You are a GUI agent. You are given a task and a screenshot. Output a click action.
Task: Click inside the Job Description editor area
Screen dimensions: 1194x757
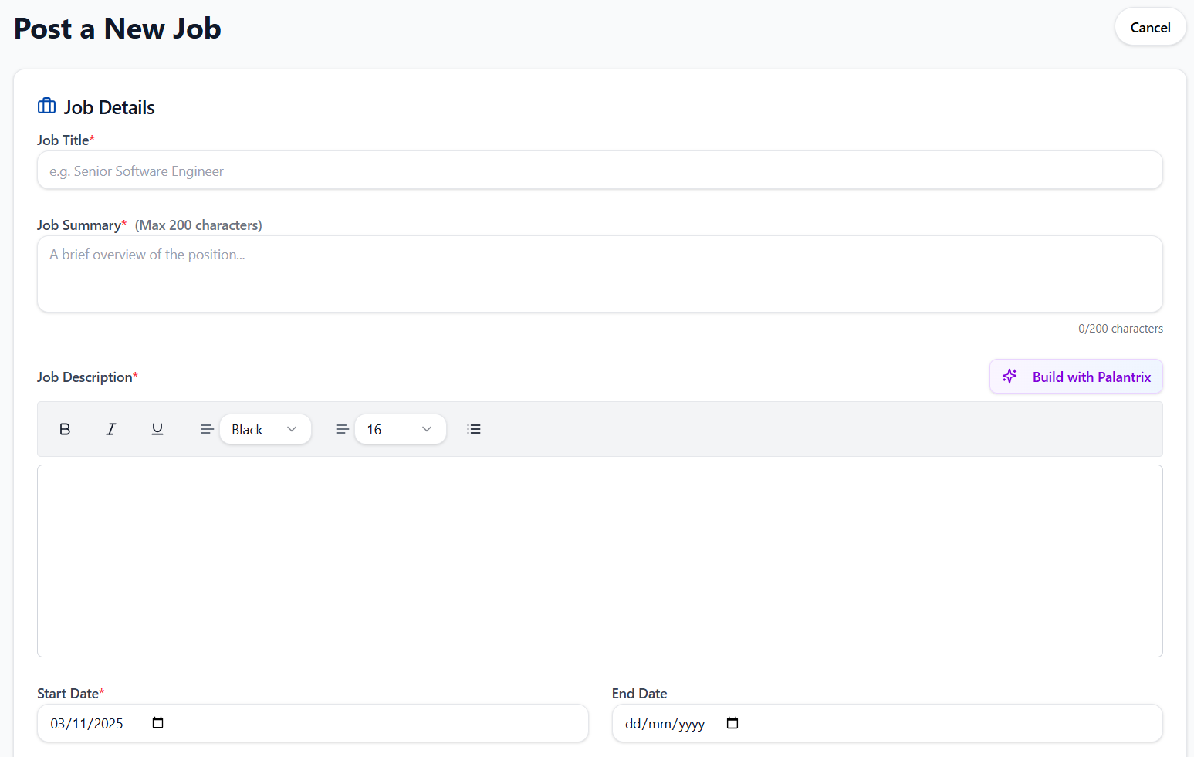click(x=600, y=561)
